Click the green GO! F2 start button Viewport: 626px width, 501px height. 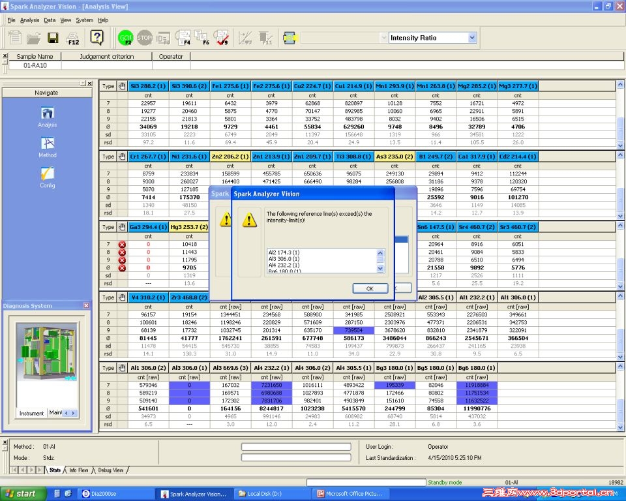pos(125,38)
